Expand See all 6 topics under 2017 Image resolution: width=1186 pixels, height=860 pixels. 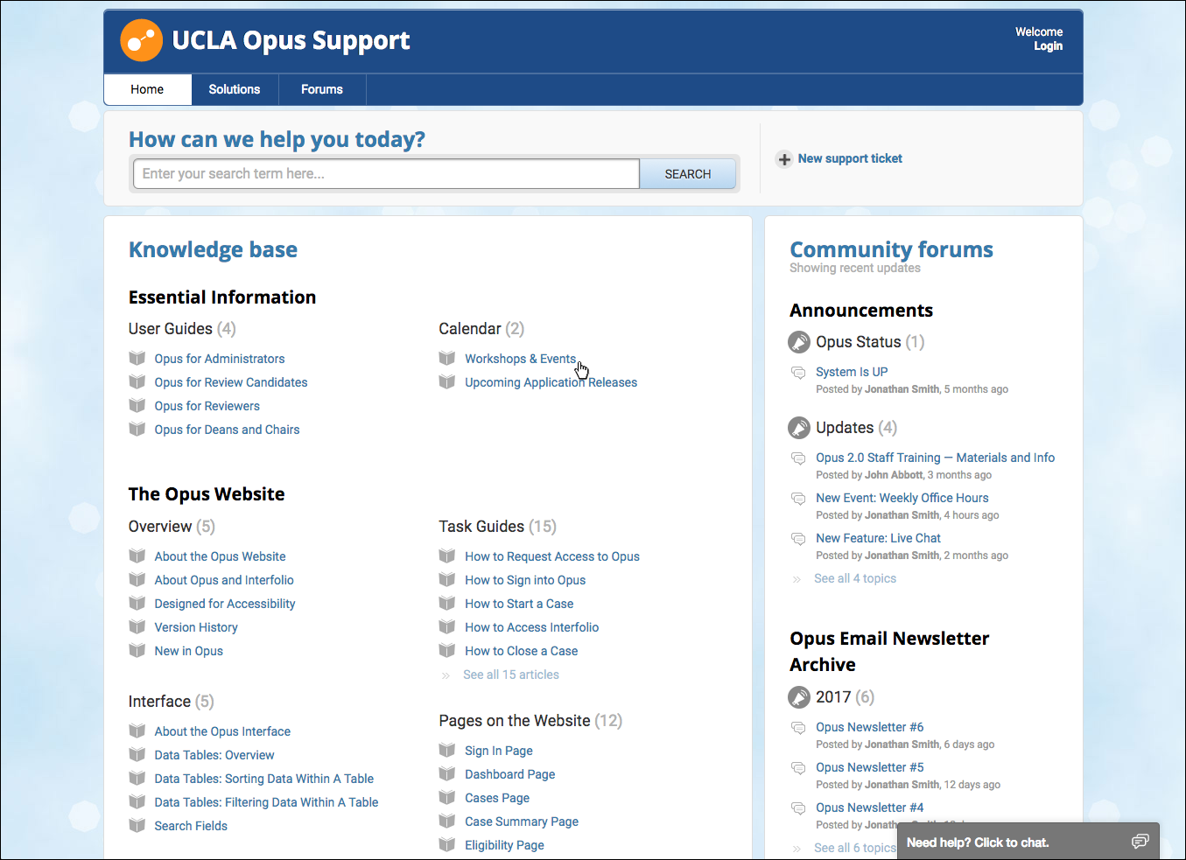click(855, 848)
